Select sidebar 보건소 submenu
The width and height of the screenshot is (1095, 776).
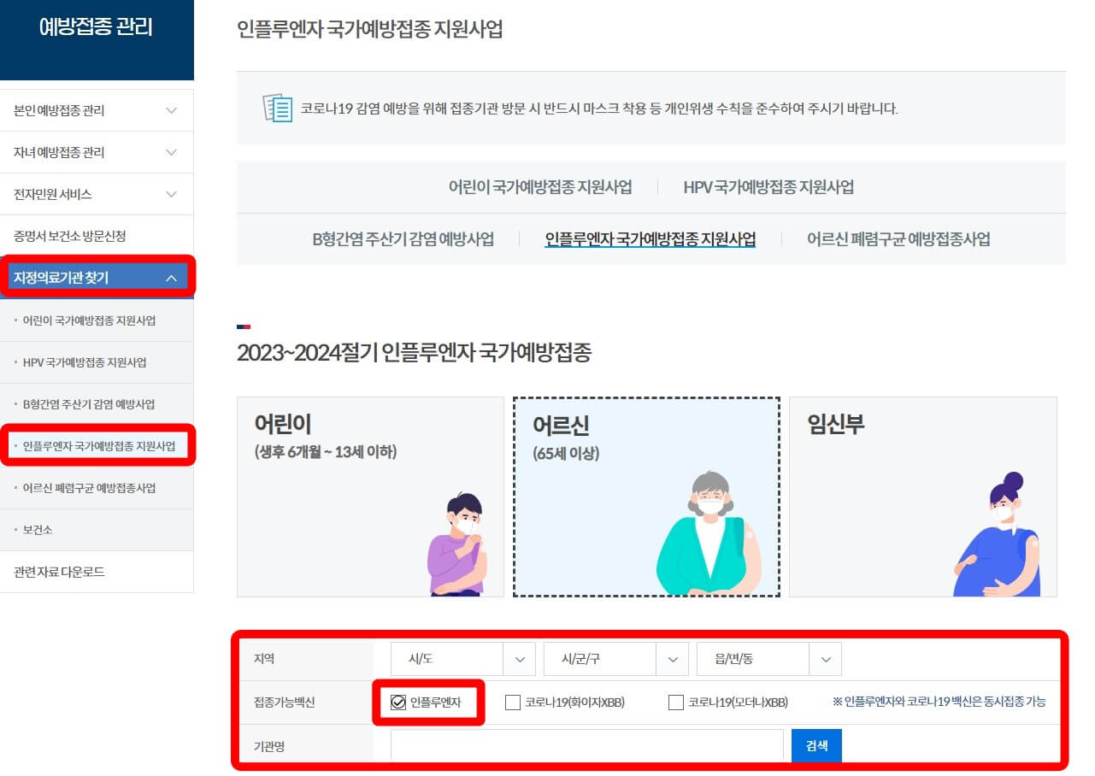click(97, 530)
